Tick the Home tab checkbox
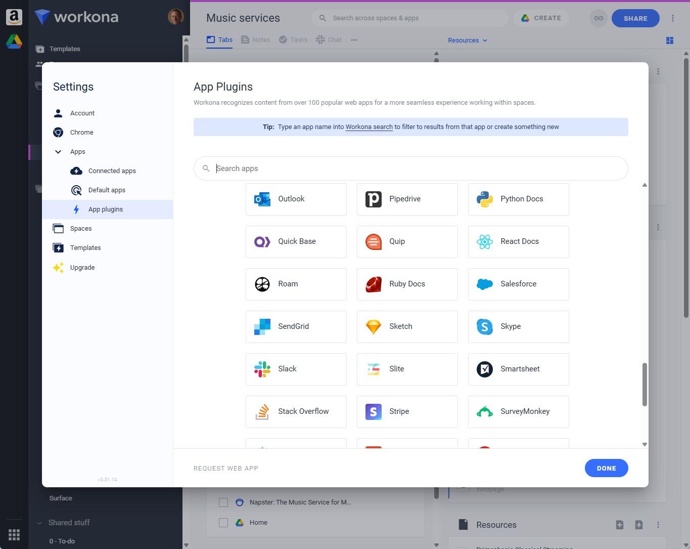Screen dimensions: 690x549 223,523
